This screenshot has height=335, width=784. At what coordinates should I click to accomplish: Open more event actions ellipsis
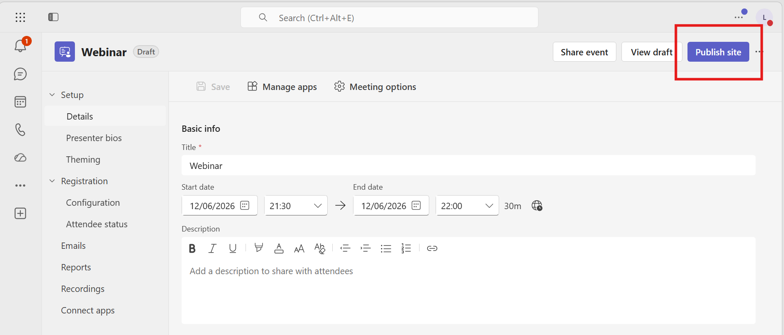(759, 52)
